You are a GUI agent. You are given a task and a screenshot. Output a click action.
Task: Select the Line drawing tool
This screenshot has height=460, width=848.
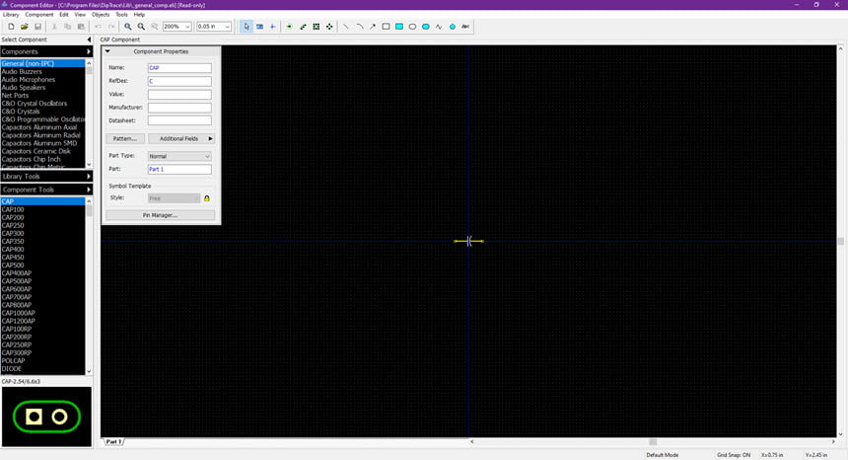coord(346,27)
